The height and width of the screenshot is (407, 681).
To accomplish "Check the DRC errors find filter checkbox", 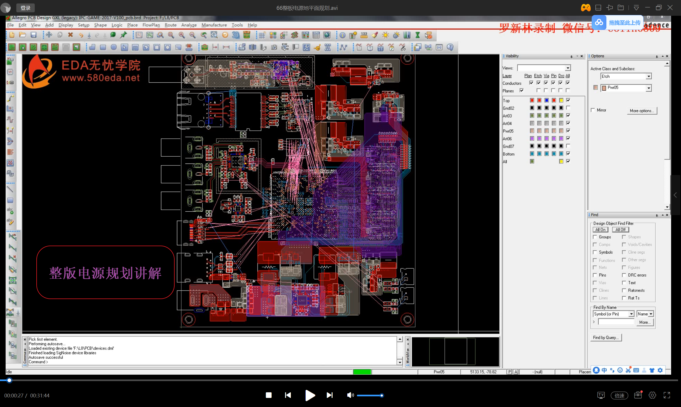I will click(x=624, y=275).
